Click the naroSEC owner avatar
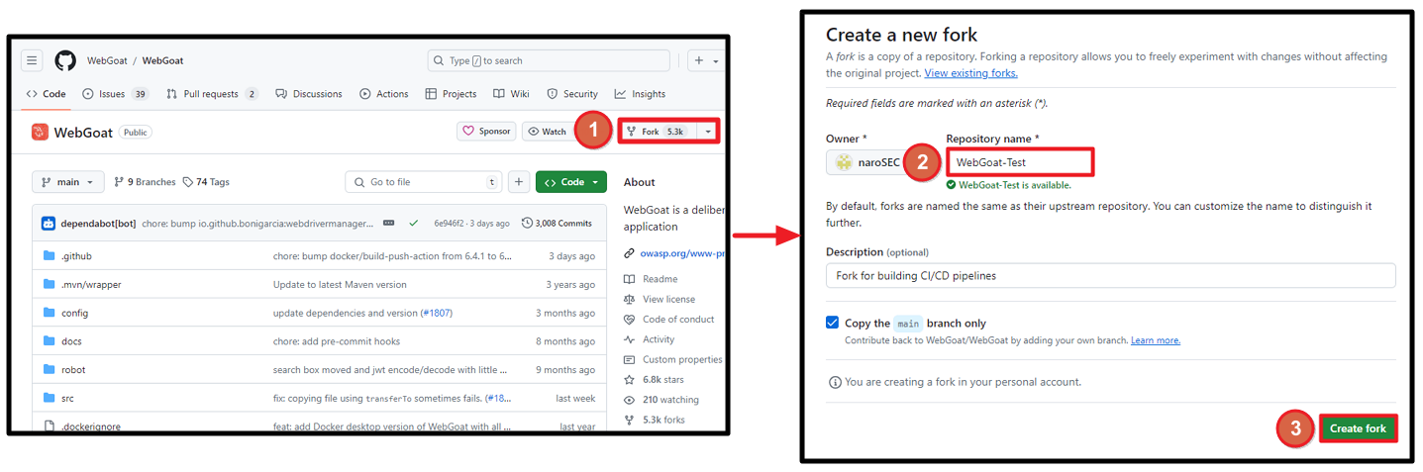 coord(844,162)
